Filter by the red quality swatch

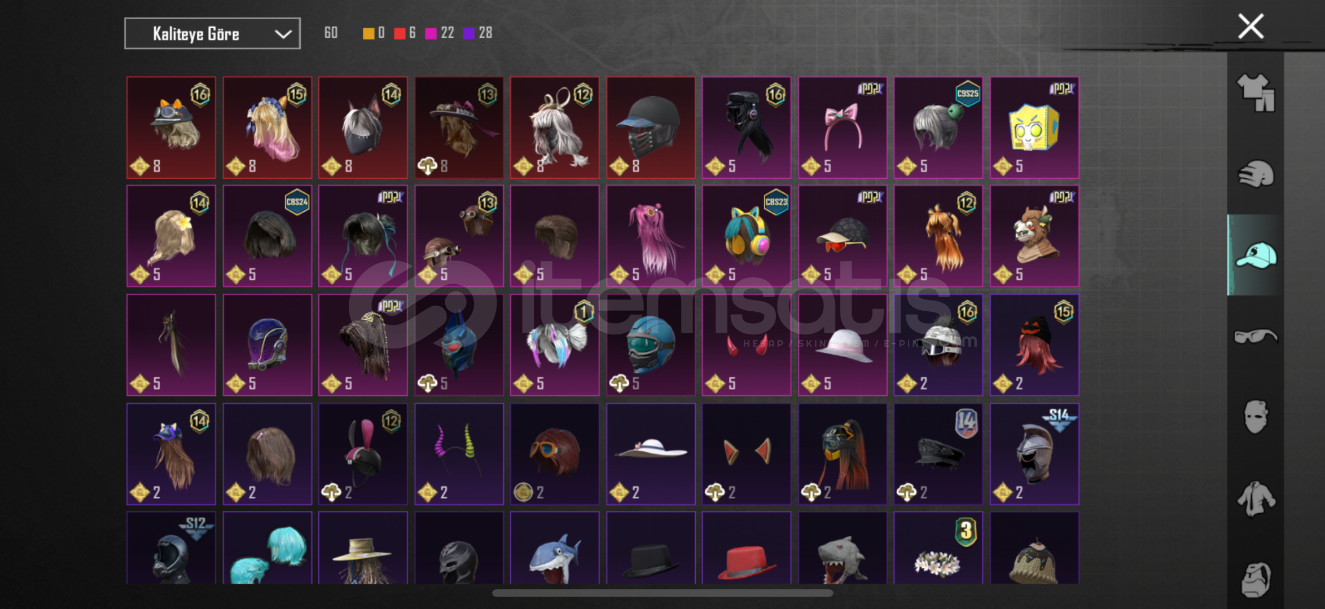coord(400,33)
